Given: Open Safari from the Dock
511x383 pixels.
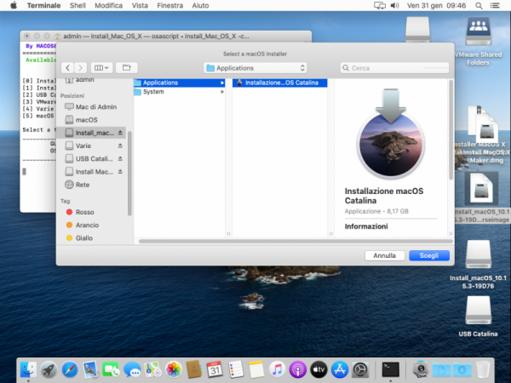Looking at the screenshot, I should (x=70, y=369).
